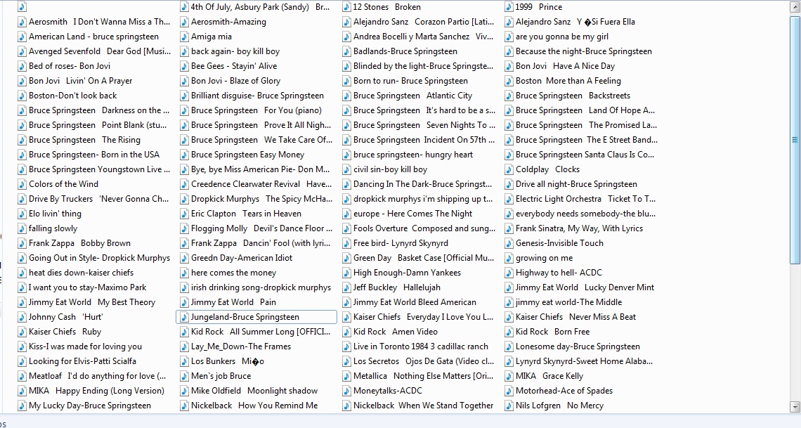
Task: Select the file 'Jungeland-Bruce Springsteen'
Action: pos(256,317)
